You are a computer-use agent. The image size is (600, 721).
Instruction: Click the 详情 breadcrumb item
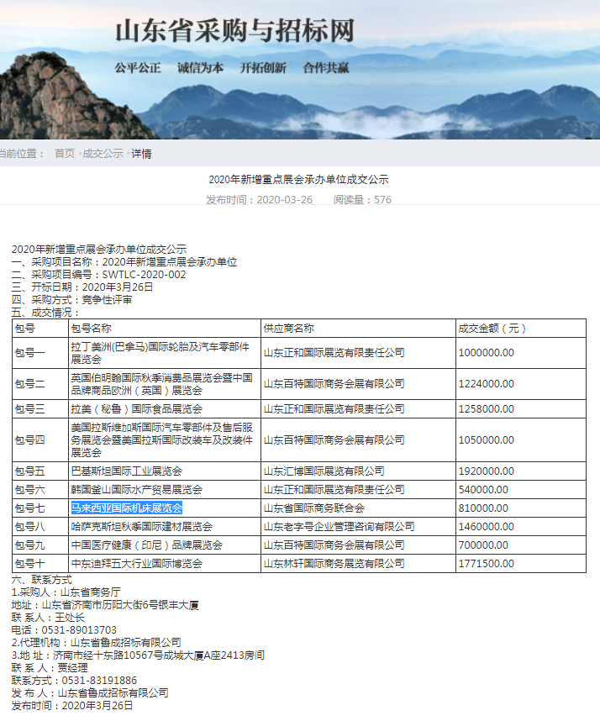(141, 154)
